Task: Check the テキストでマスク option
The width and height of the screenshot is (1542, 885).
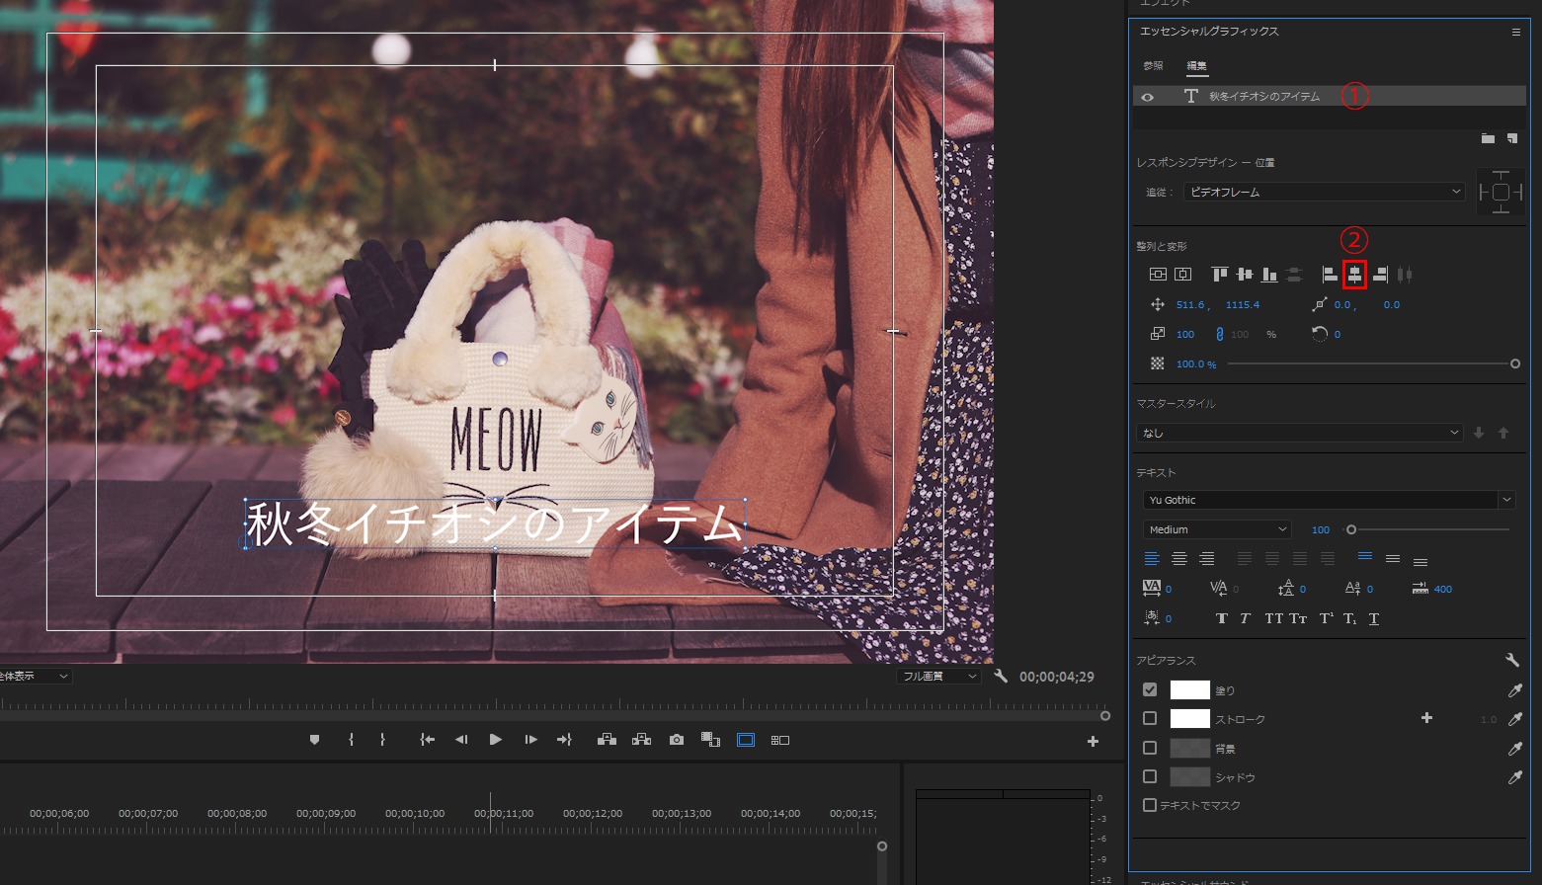Action: click(x=1149, y=805)
